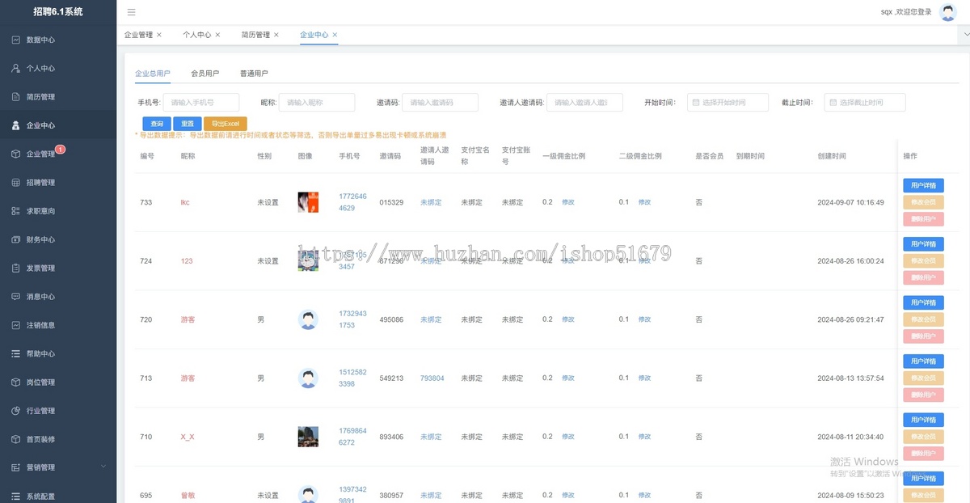Click creation time 2024-08-26 09:21:47
Viewport: 970px width, 503px height.
(x=850, y=319)
